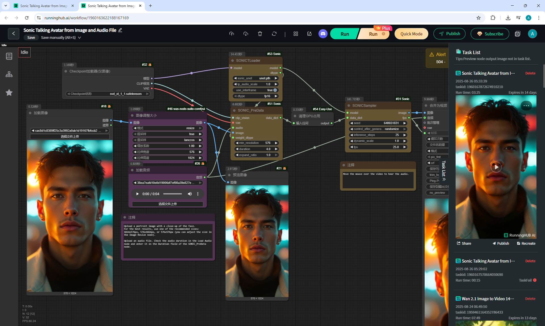Viewport: 545px width, 326px height.
Task: Expand the Save manually dropdown chevron
Action: 79,37
